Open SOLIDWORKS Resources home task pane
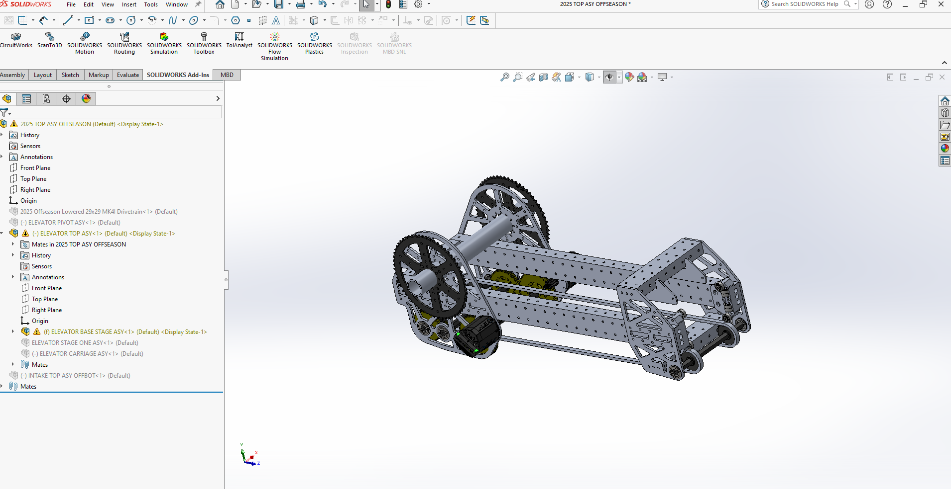This screenshot has height=489, width=951. pyautogui.click(x=945, y=101)
